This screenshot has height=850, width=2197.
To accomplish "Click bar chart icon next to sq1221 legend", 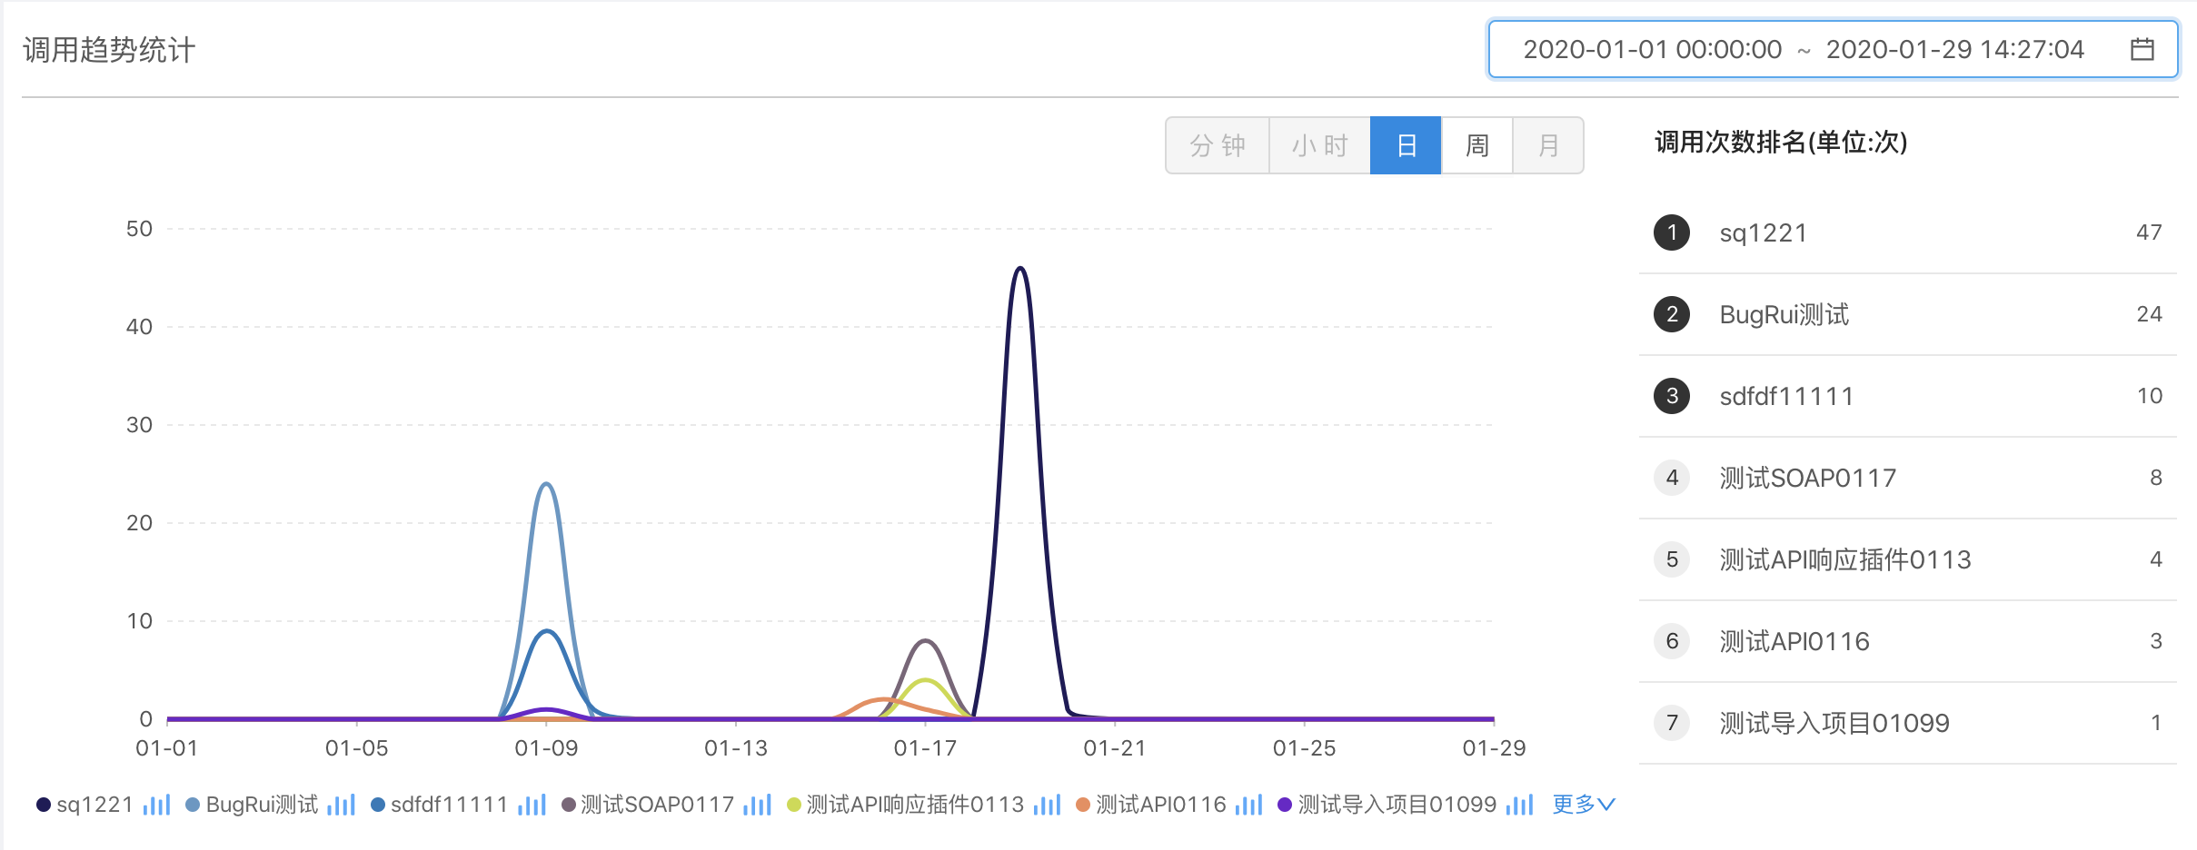I will coord(156,805).
